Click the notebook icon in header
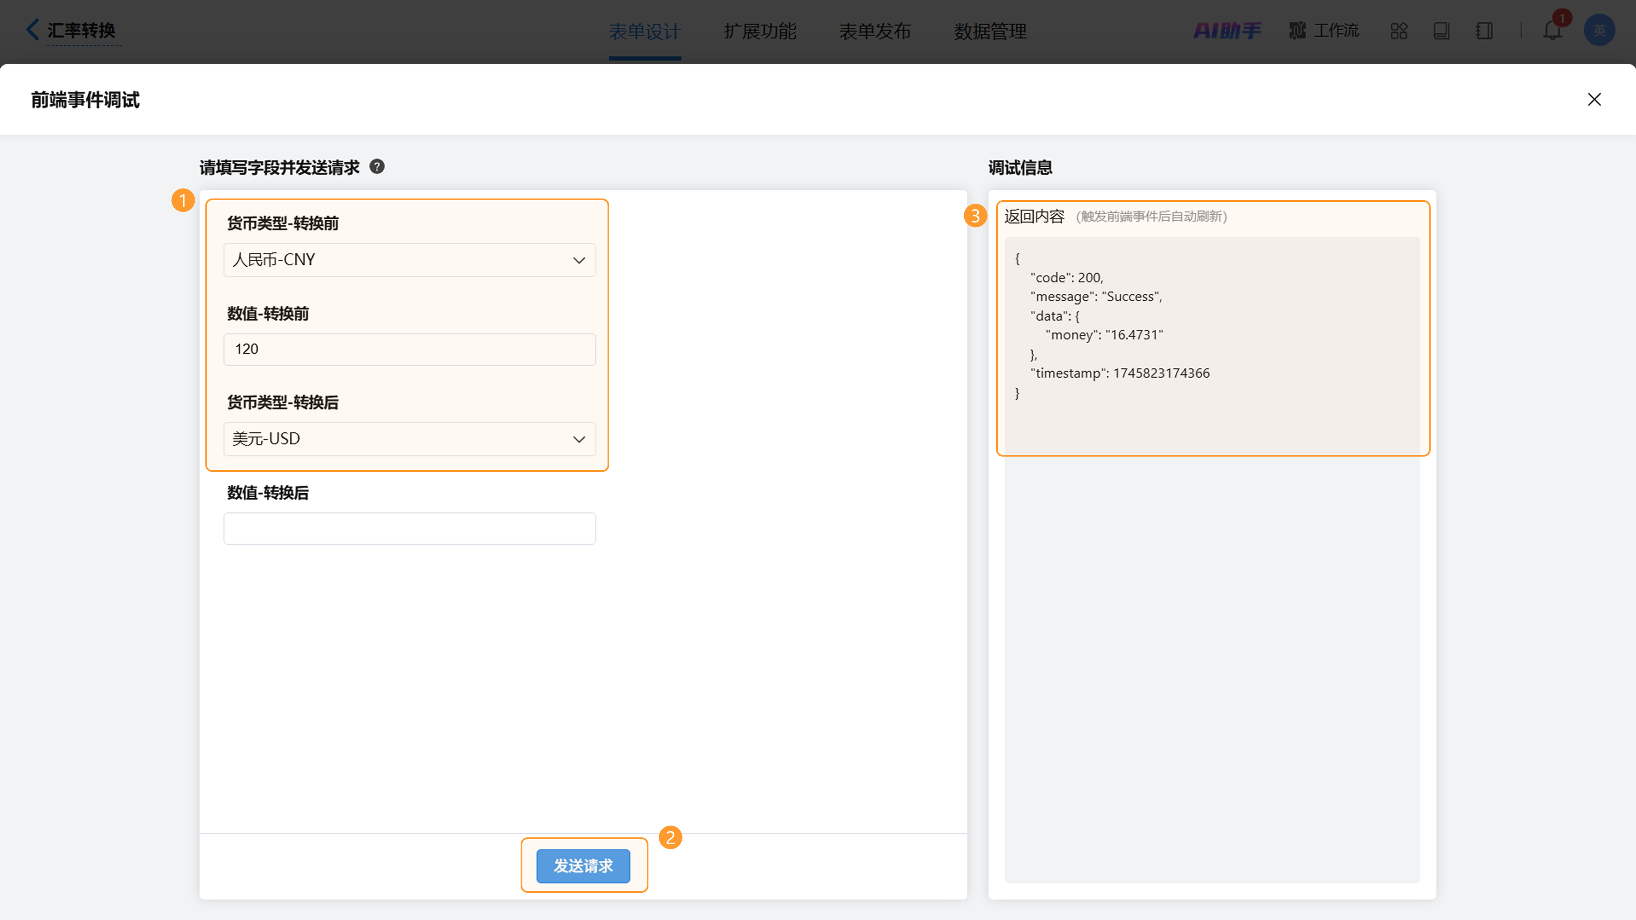Screen dimensions: 1636x920 pos(1484,31)
